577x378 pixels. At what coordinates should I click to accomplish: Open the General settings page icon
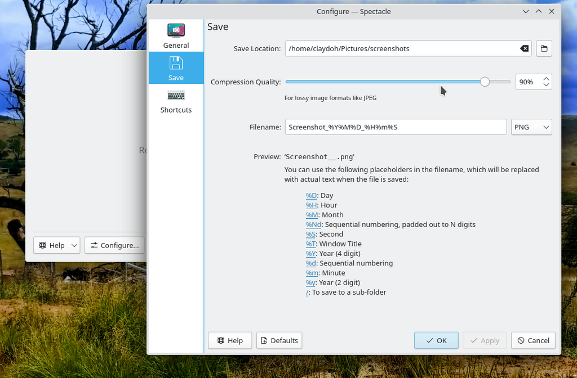click(x=176, y=30)
